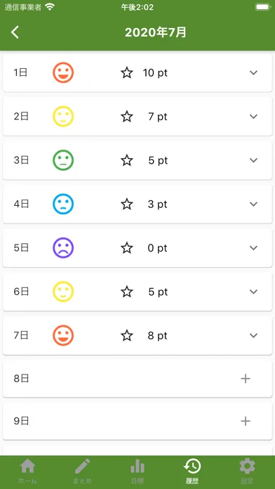The width and height of the screenshot is (275, 489).
Task: Tap the blue sad face on 4日
Action: (63, 204)
